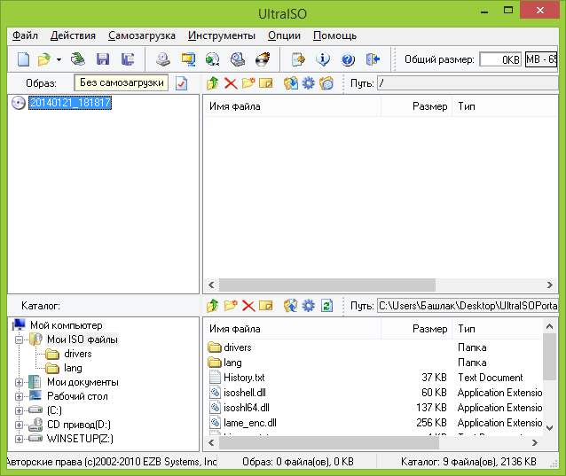Click the Help question mark icon
The width and height of the screenshot is (566, 476).
(x=347, y=59)
